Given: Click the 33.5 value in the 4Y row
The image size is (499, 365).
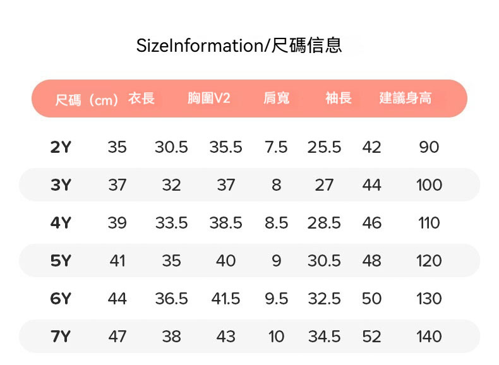Looking at the screenshot, I should click(171, 223).
